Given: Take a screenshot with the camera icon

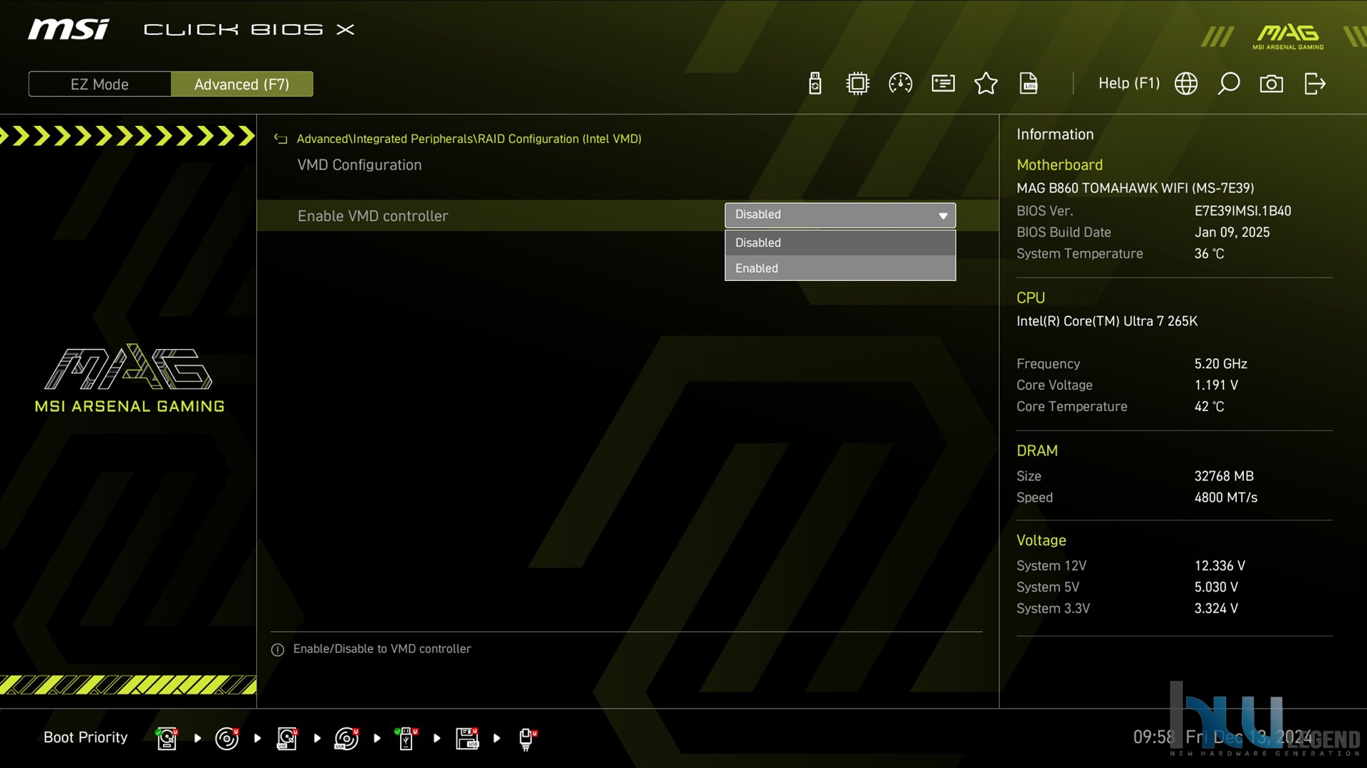Looking at the screenshot, I should (1271, 84).
